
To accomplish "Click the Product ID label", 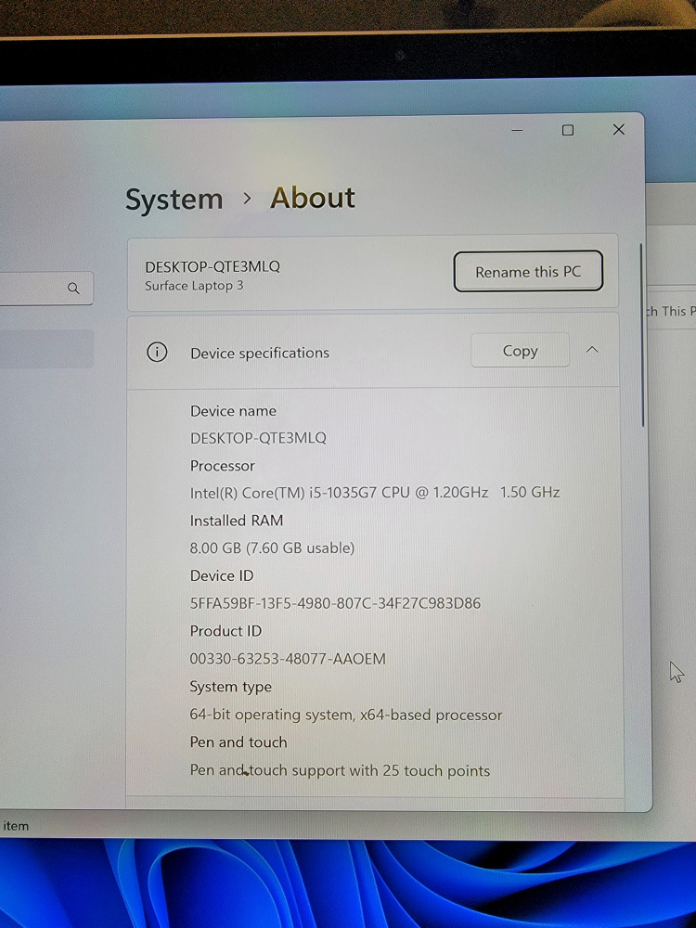I will [226, 631].
